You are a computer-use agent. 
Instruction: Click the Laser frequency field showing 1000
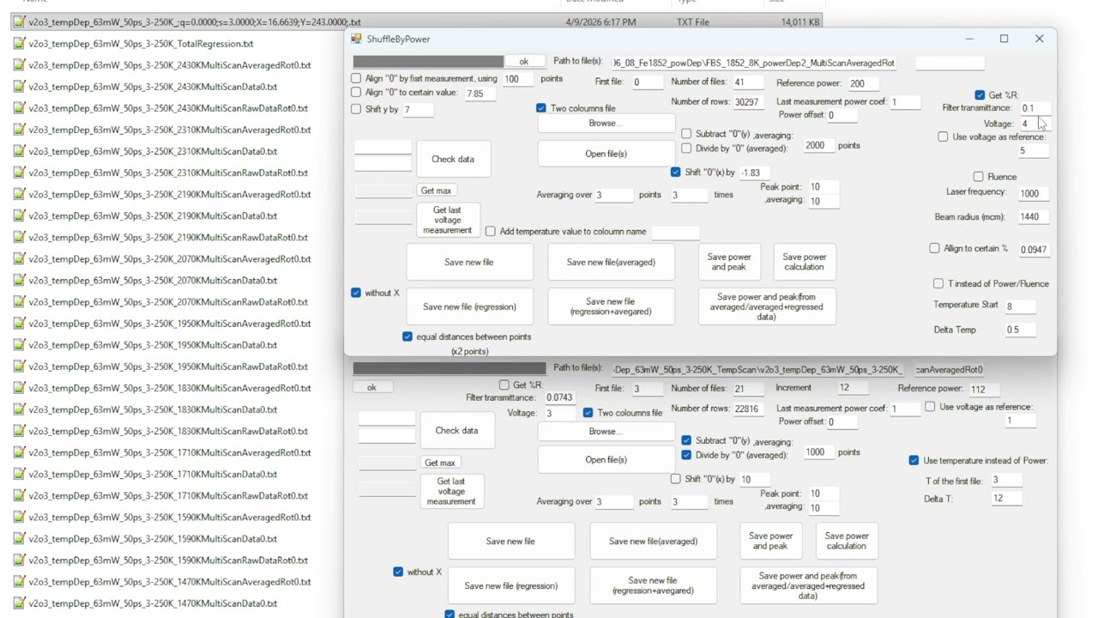(x=1034, y=194)
